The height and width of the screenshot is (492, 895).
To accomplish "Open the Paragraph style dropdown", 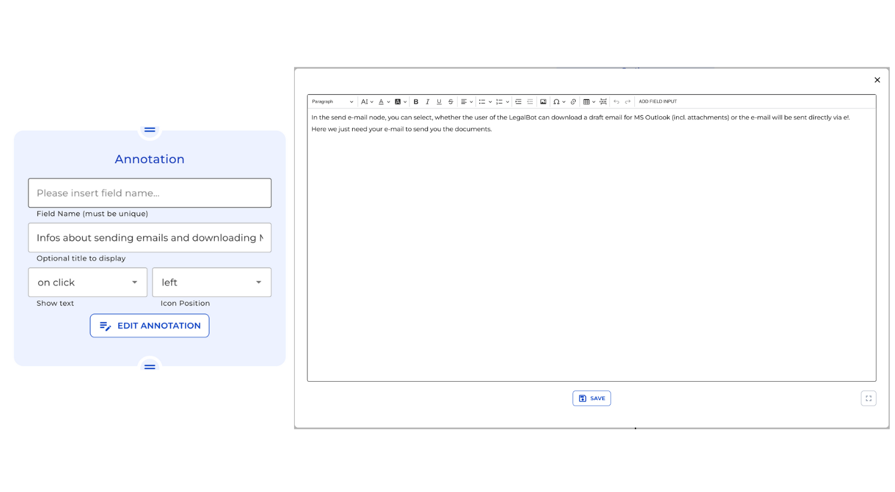I will coord(332,101).
